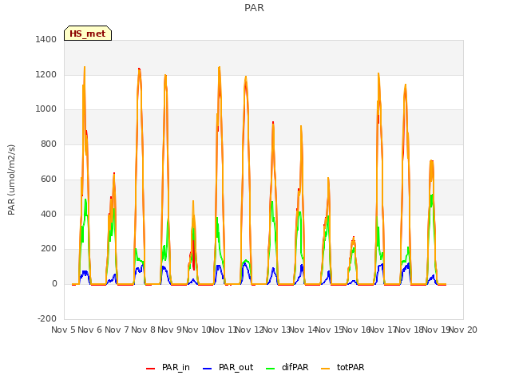Click the 800 y-axis tick label
Screen dimensions: 511x383
click(49, 144)
